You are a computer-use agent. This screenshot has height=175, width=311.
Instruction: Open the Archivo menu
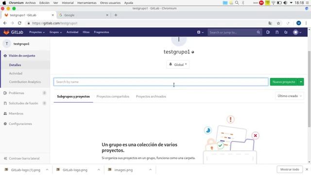30,3
